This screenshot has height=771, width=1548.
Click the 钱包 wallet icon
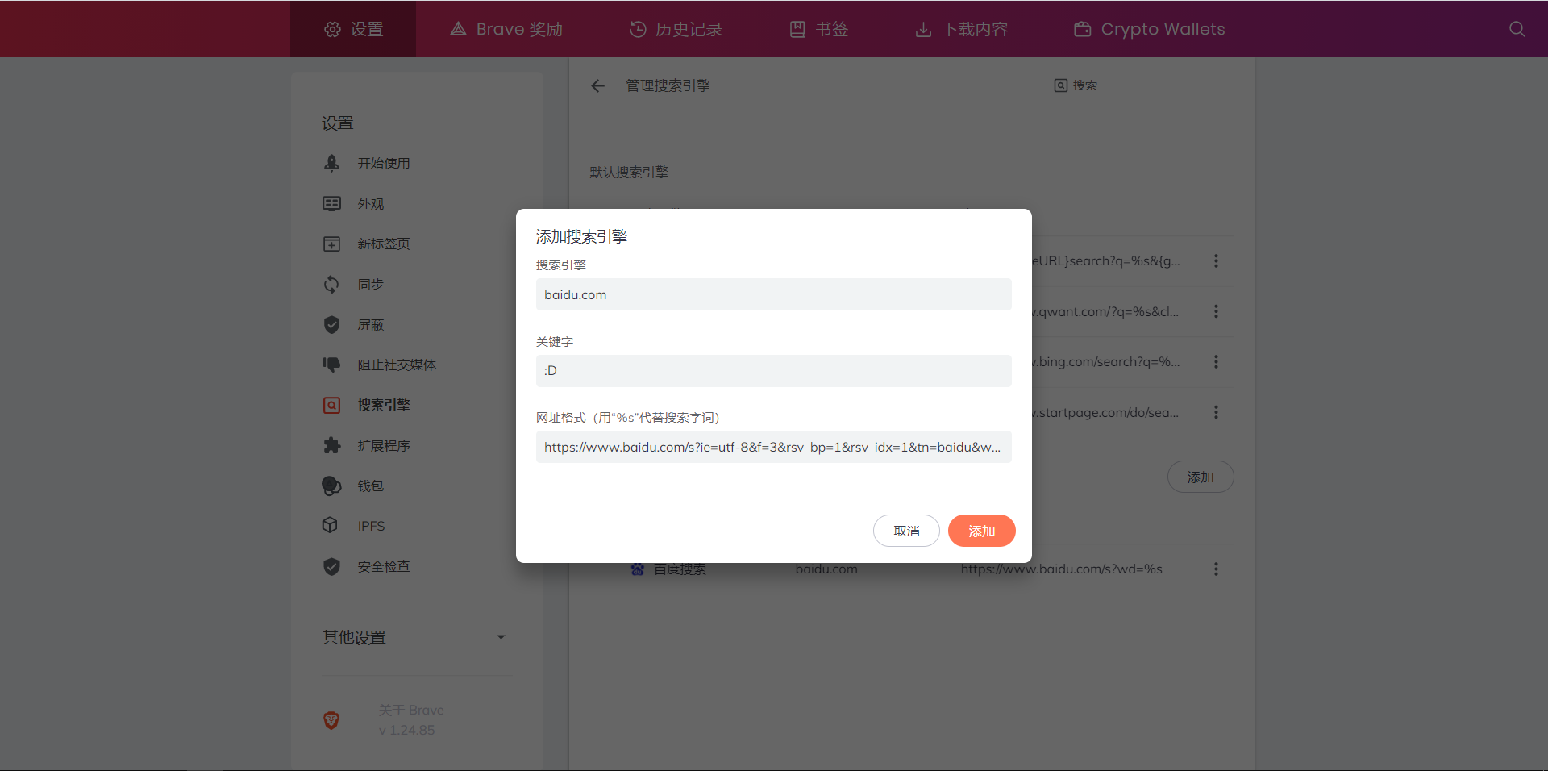(331, 486)
